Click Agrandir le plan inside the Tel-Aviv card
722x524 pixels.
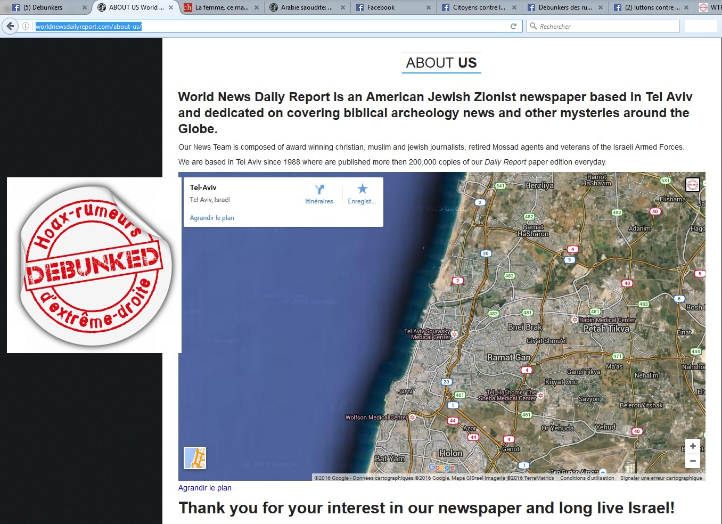click(212, 218)
